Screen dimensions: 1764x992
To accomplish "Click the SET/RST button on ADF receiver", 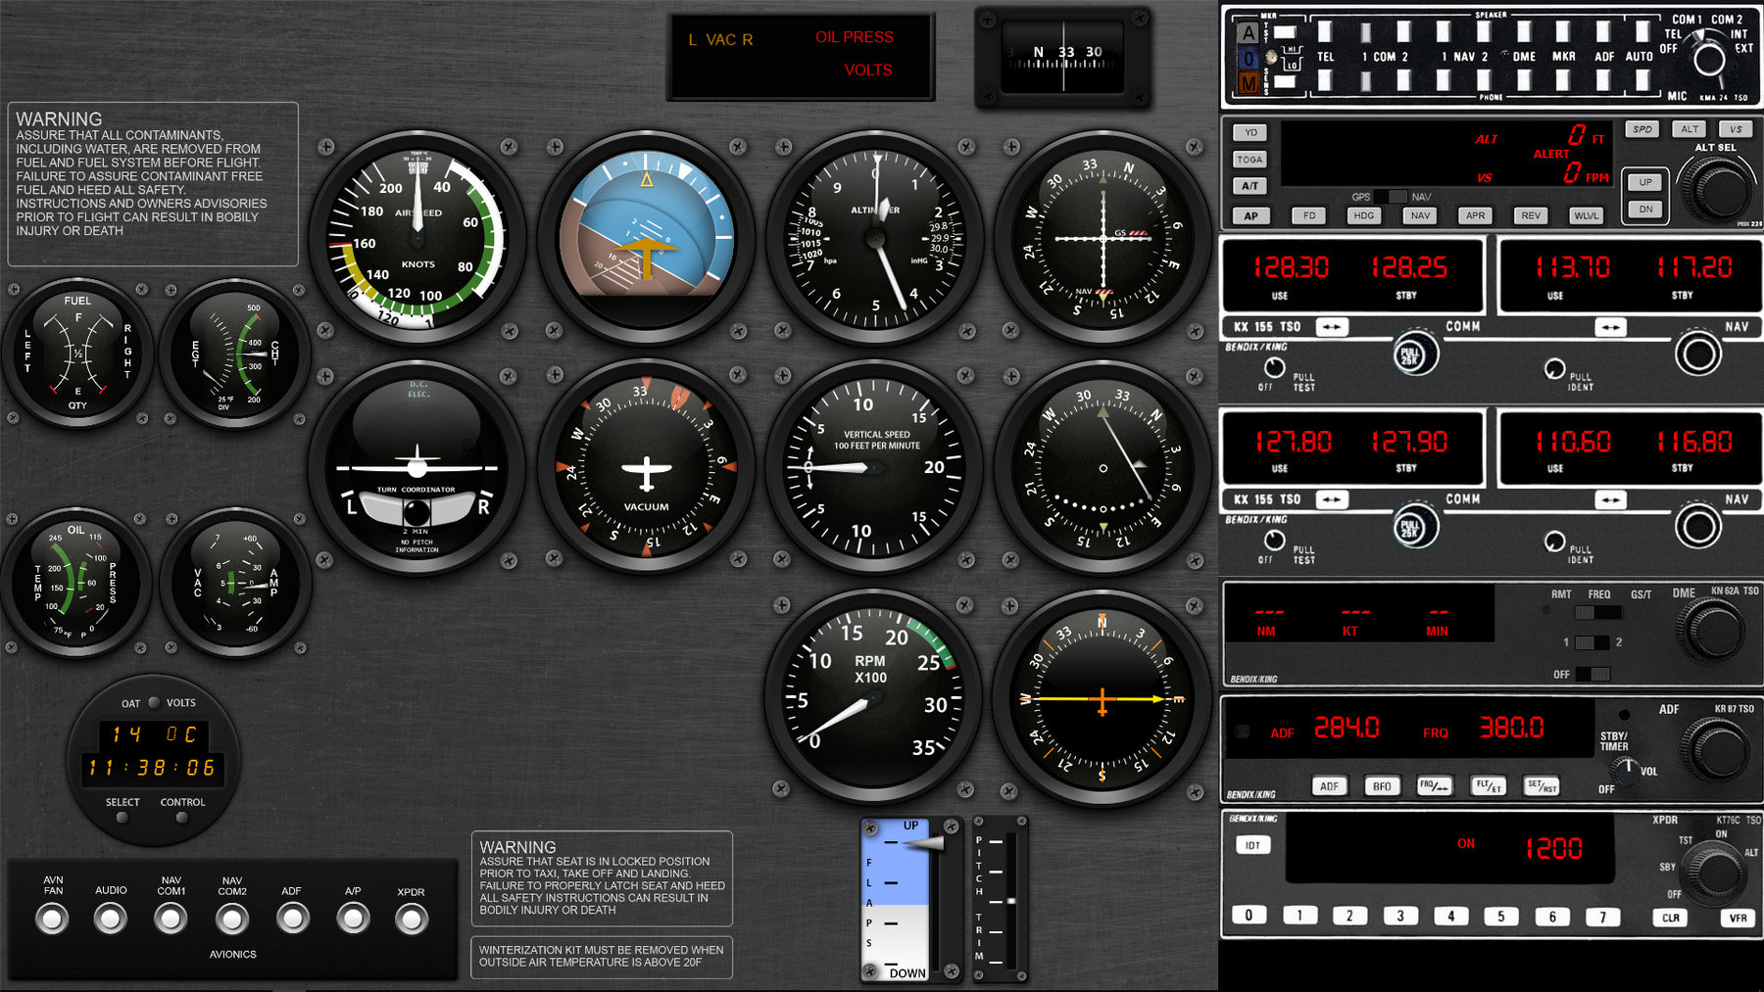I will (x=1542, y=786).
